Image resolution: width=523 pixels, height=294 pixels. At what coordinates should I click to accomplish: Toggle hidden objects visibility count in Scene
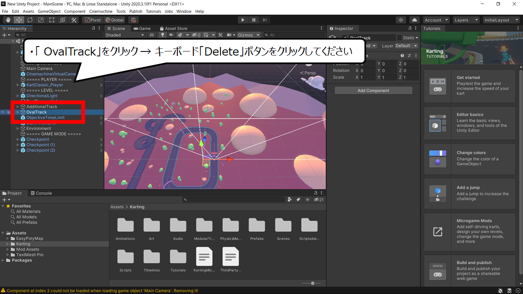pyautogui.click(x=197, y=35)
